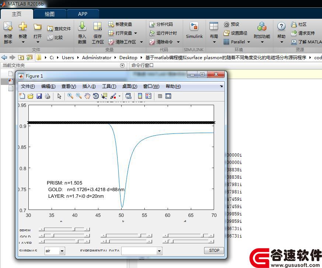Click the GOLD k slider track
The width and height of the screenshot is (322, 268).
(x=126, y=236)
